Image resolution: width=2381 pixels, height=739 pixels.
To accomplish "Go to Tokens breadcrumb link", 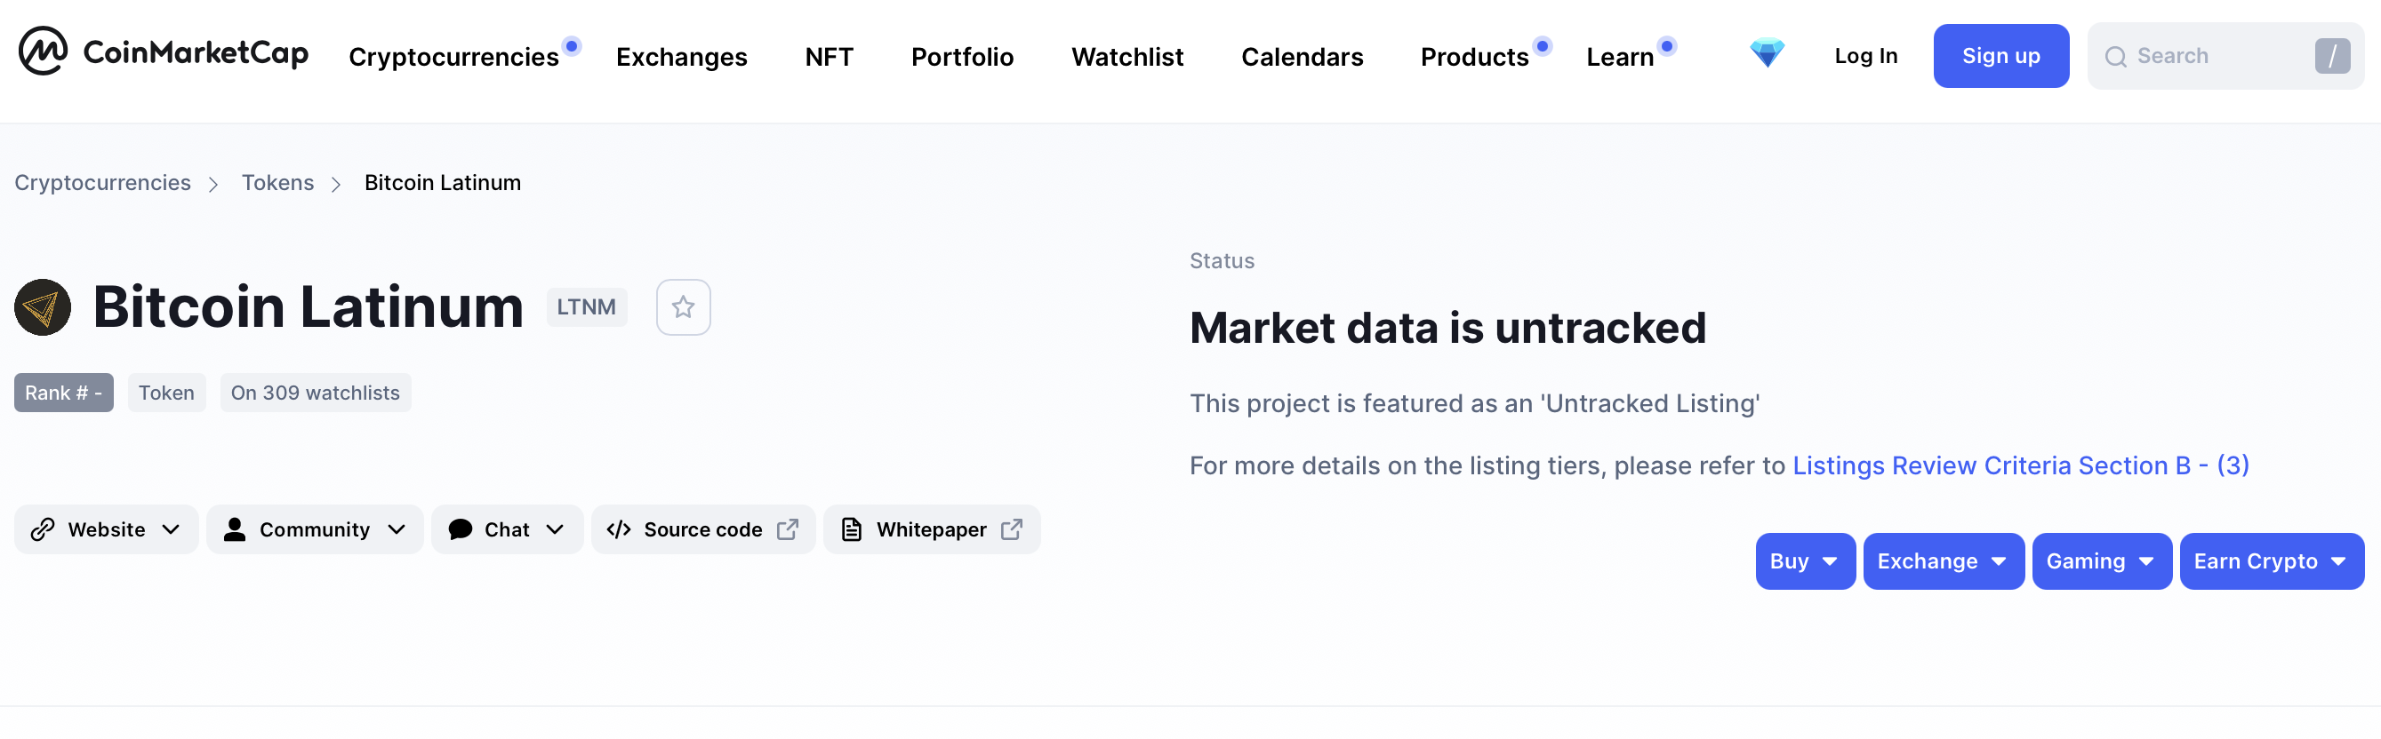I will [277, 182].
